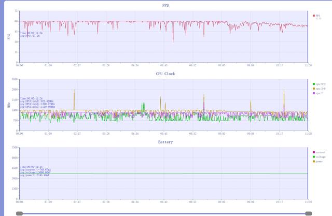Click the cpu:3-6 orange legend marker
Image resolution: width=332 pixels, height=216 pixels.
point(314,89)
